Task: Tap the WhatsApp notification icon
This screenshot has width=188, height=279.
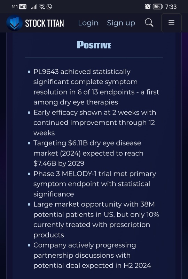Action: 49,7
